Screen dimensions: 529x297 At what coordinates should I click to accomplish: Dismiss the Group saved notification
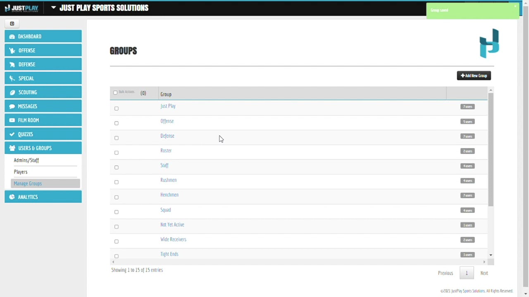click(x=515, y=6)
